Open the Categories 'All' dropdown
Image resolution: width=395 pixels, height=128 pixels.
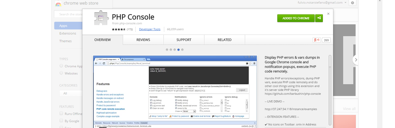click(71, 93)
